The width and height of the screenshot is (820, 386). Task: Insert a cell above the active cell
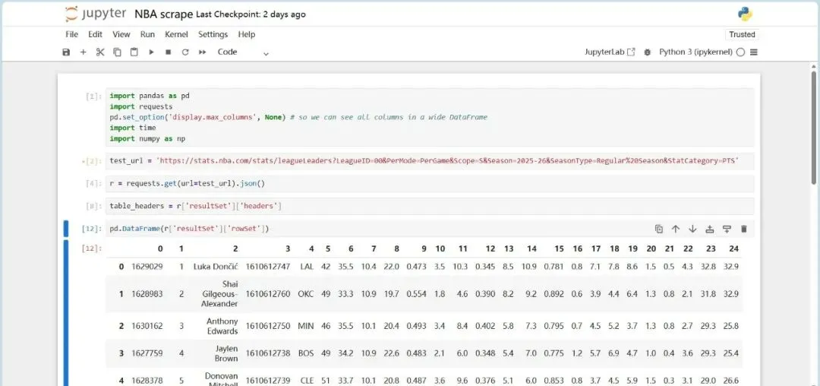tap(710, 229)
